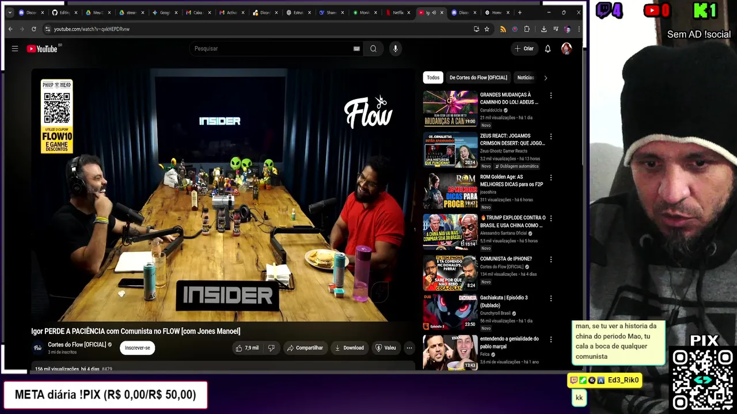Go forward in browser history

pyautogui.click(x=22, y=29)
